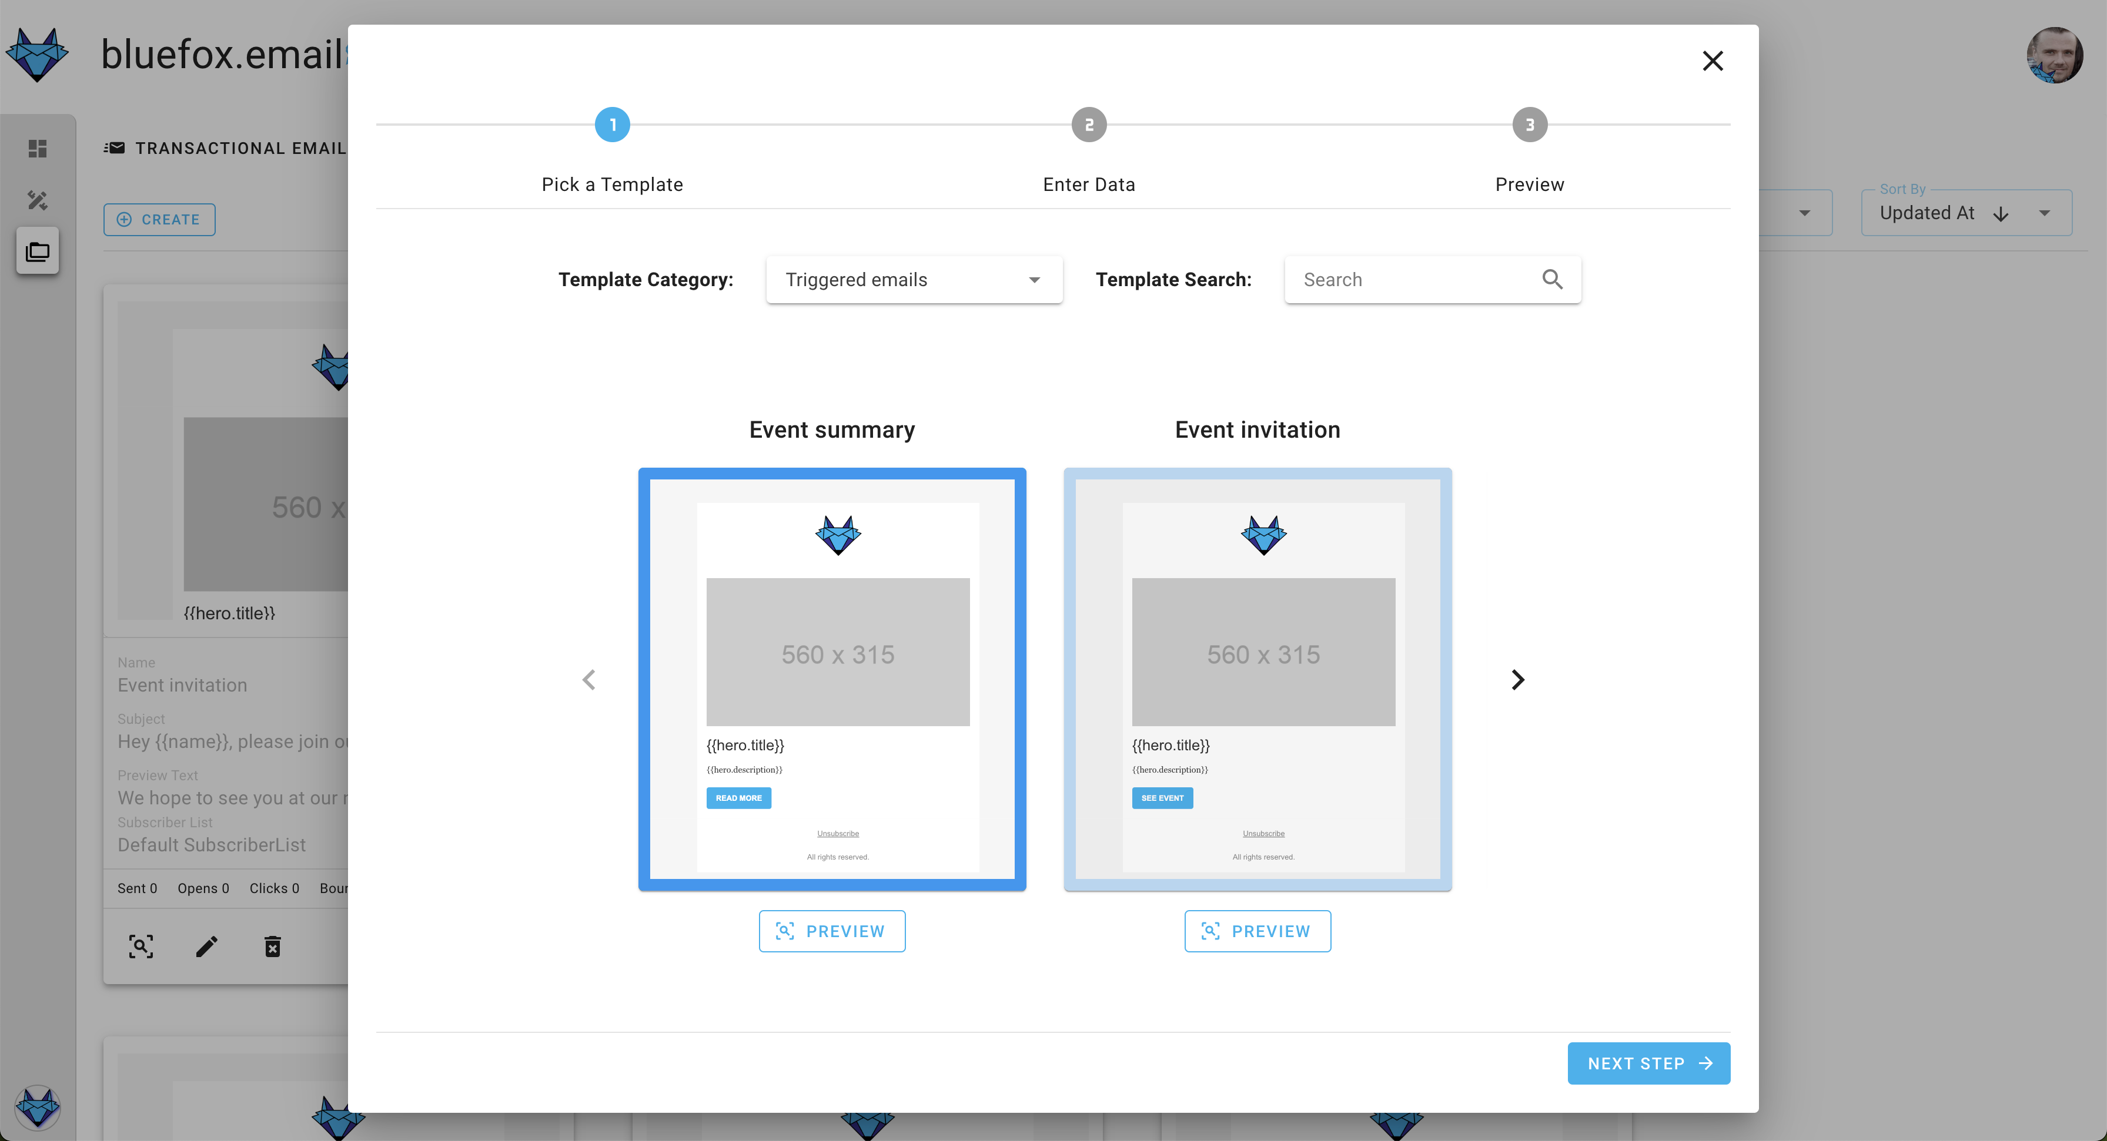The height and width of the screenshot is (1141, 2107).
Task: Open the Sort By Updated At dropdown
Action: coord(1966,213)
